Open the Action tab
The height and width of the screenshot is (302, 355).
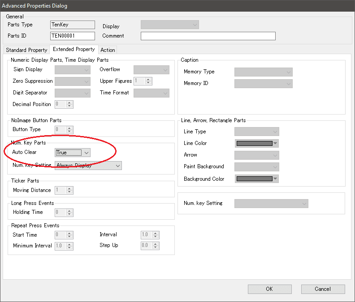108,50
